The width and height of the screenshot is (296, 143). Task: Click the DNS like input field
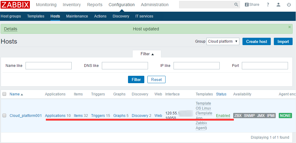point(125,66)
